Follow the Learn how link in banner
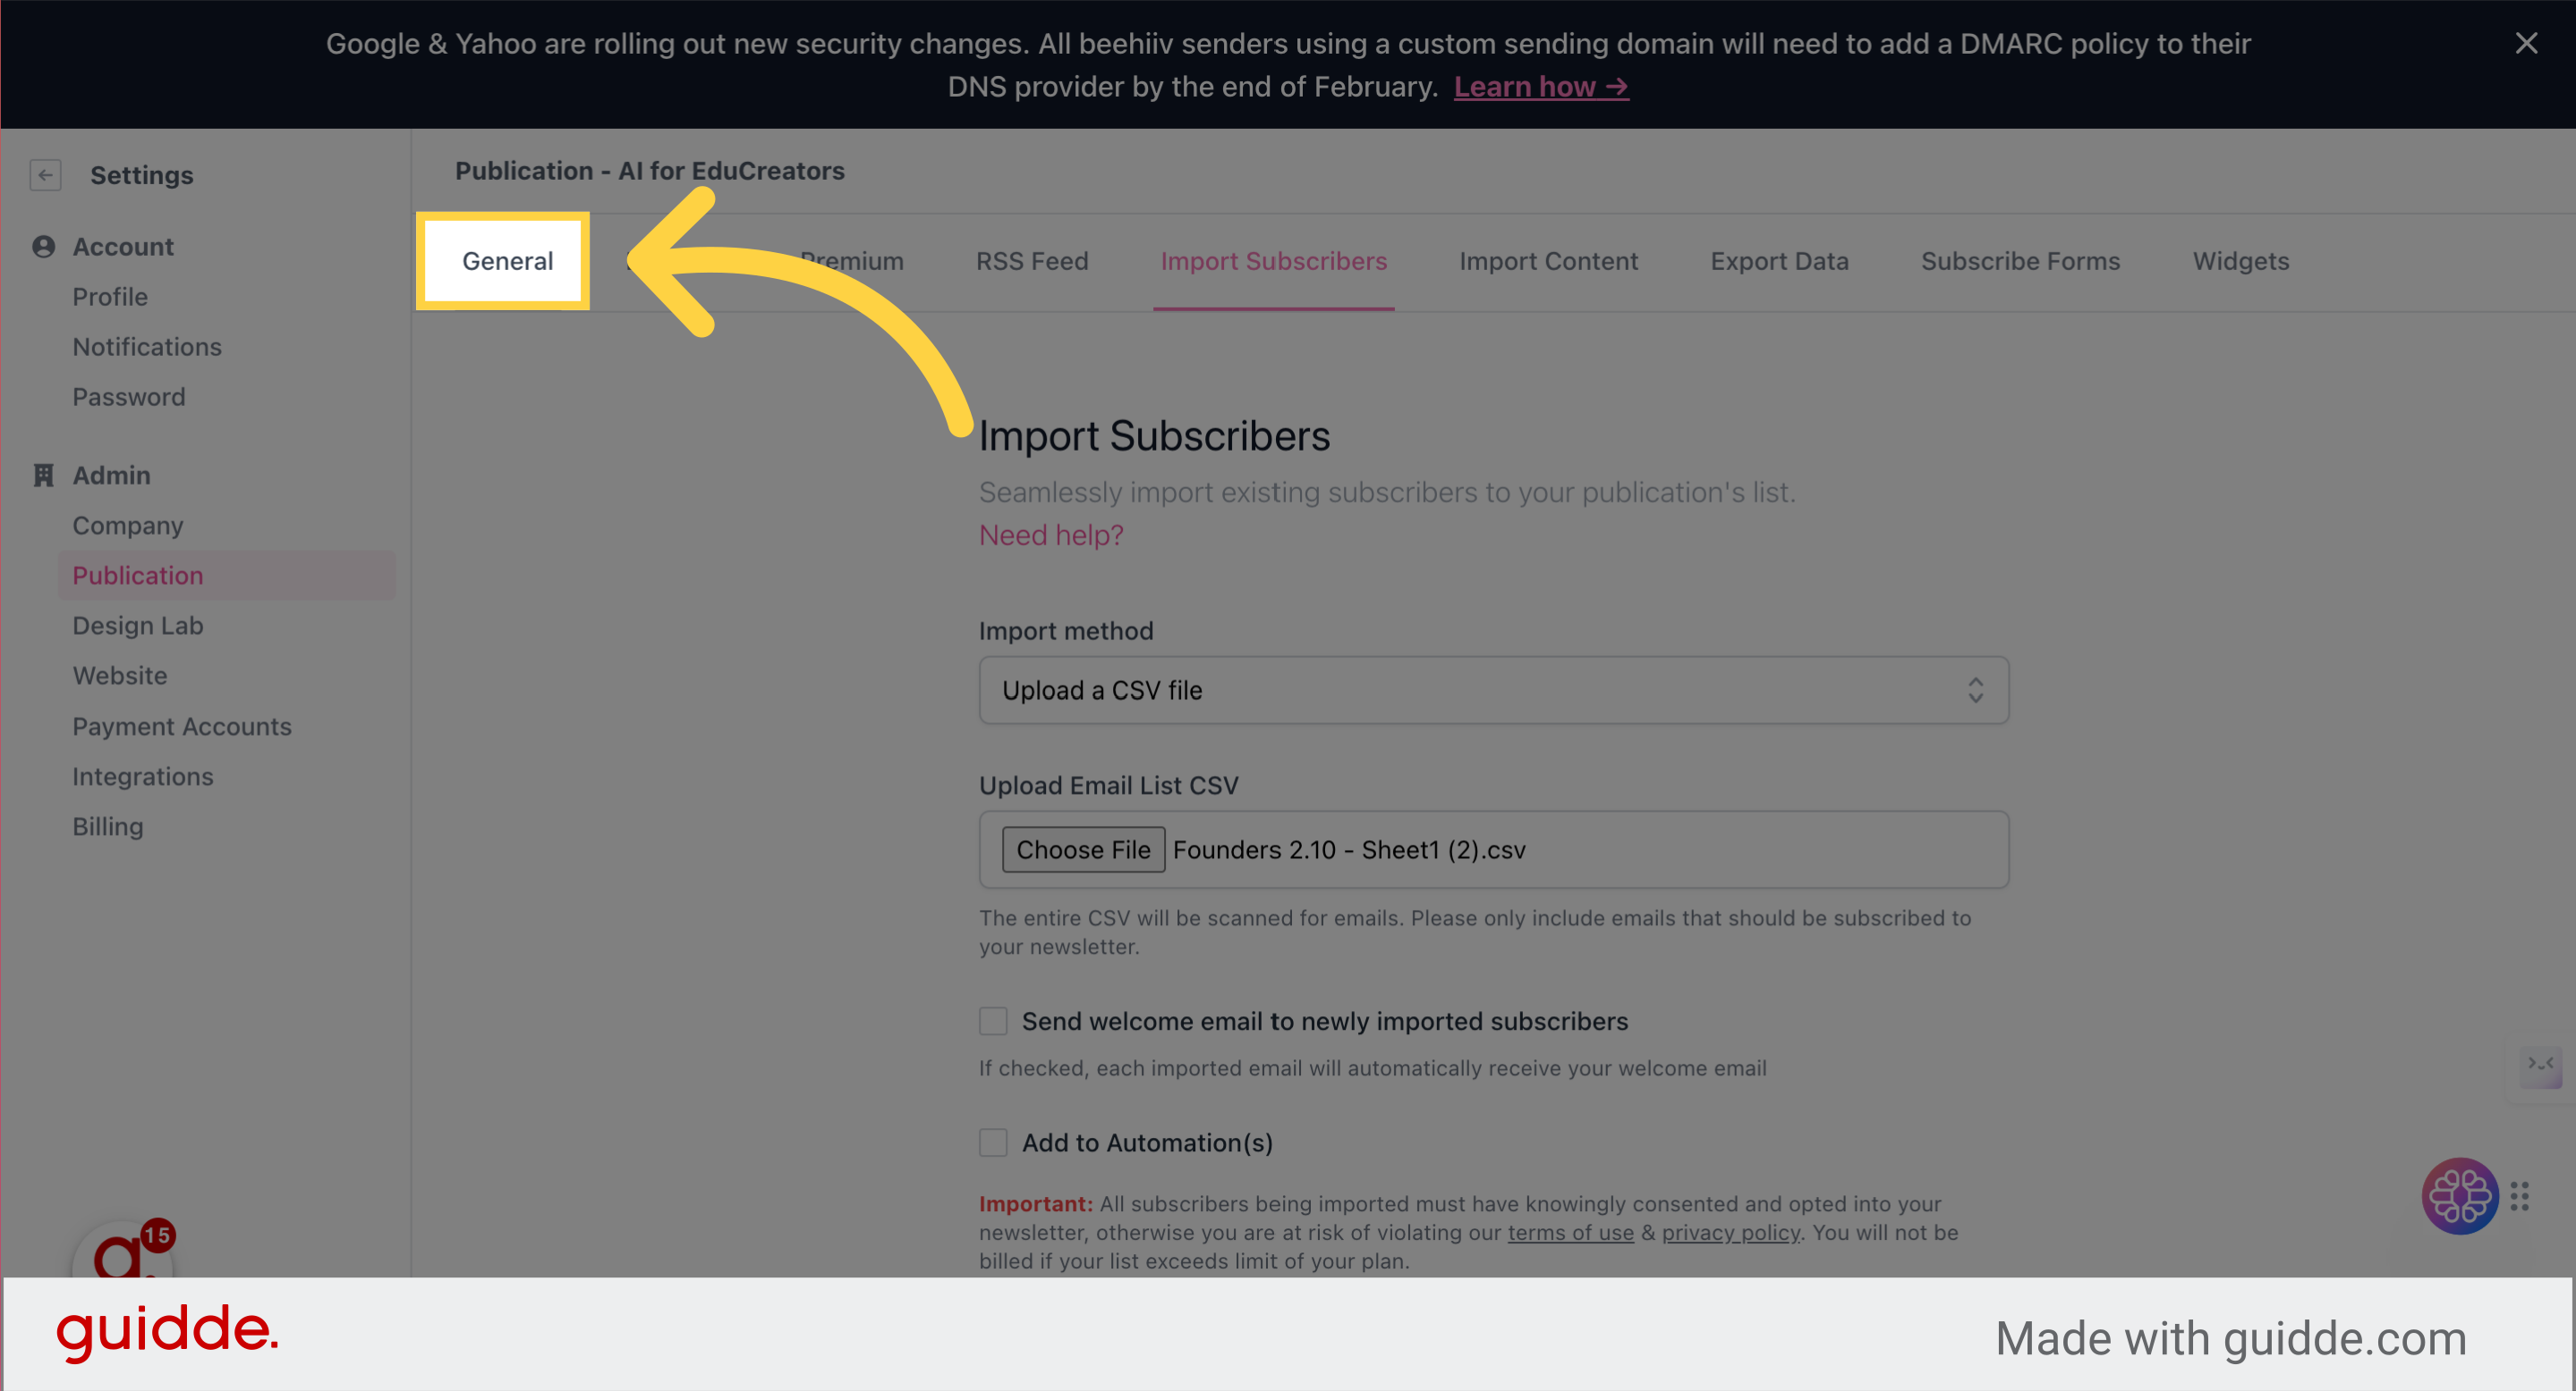Viewport: 2576px width, 1391px height. pos(1541,87)
